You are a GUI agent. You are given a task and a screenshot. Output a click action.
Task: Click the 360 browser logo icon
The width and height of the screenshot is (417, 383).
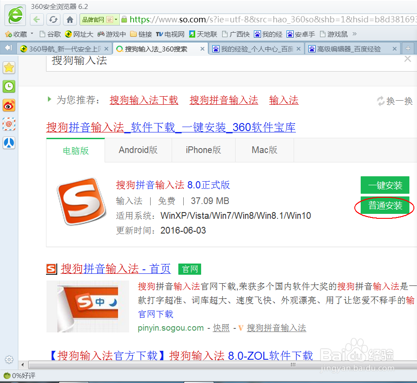(x=15, y=15)
